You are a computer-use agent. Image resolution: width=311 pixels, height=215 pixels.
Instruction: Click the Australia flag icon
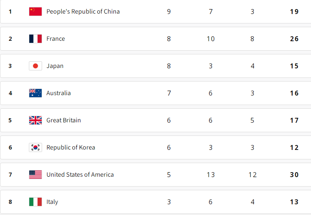pyautogui.click(x=35, y=93)
